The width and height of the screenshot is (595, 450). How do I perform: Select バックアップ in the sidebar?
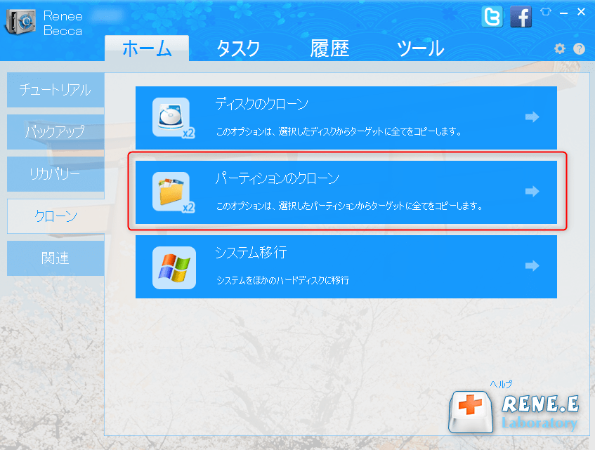coord(55,132)
